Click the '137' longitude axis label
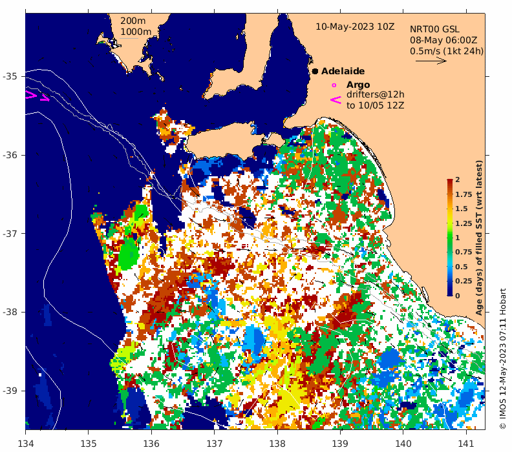This screenshot has height=452, width=512. click(215, 444)
